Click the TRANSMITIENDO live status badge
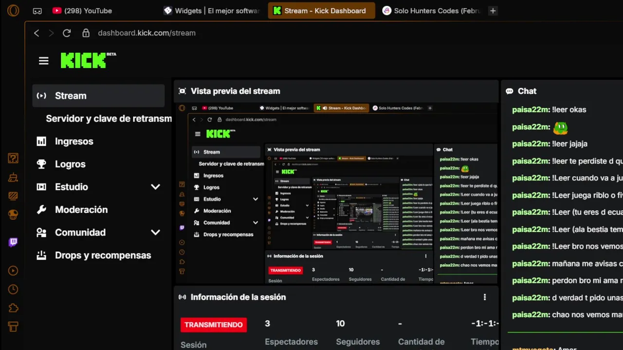Screen dimensions: 623x350 tap(213, 325)
